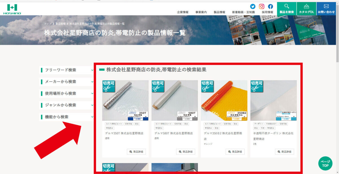The height and width of the screenshot is (174, 339).
Task: Click オレンジ color text
Action: click(208, 144)
